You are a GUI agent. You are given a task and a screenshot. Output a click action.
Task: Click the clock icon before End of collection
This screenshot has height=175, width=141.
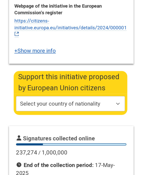(19, 165)
